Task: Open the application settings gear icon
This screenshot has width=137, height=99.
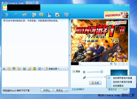Action: click(x=67, y=15)
